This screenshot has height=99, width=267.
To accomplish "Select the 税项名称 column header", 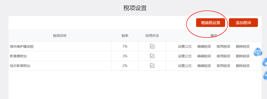I will point(60,36).
